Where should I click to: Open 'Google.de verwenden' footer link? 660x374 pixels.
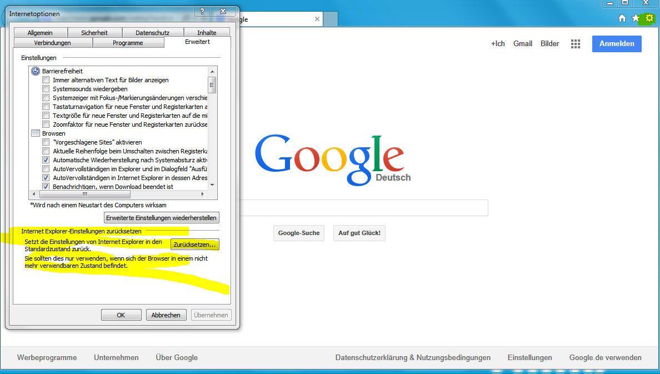click(606, 357)
